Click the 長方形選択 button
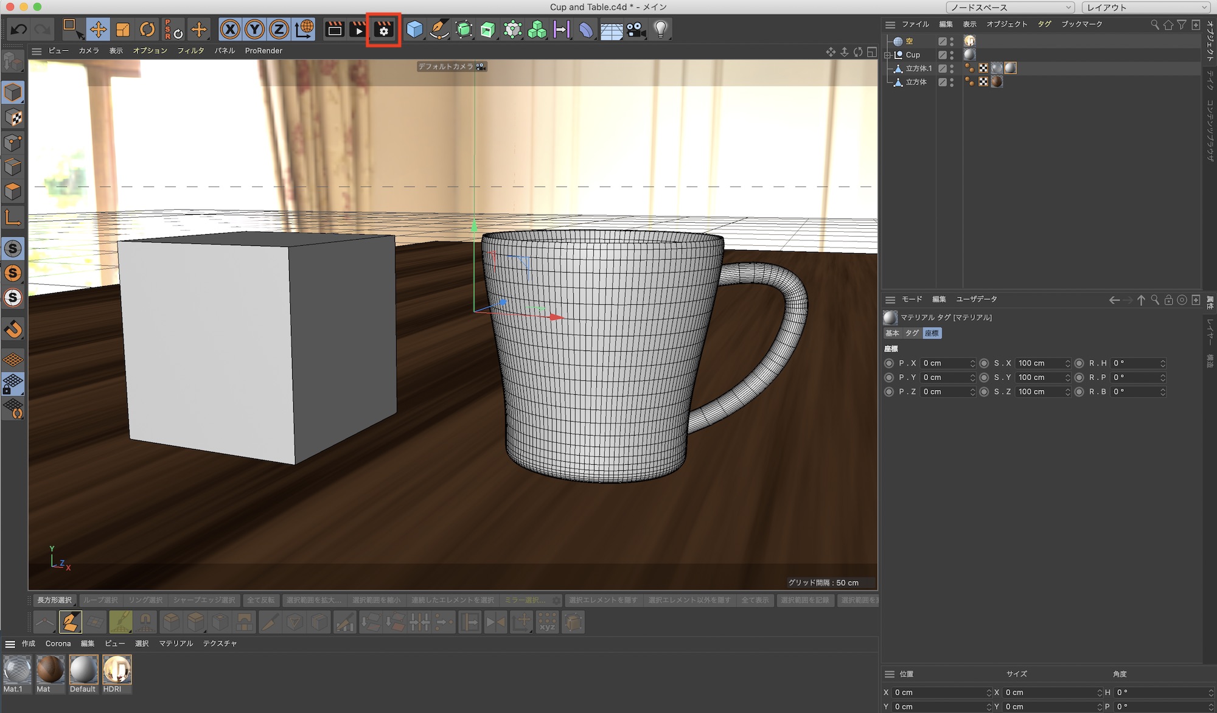This screenshot has height=713, width=1217. (x=54, y=600)
